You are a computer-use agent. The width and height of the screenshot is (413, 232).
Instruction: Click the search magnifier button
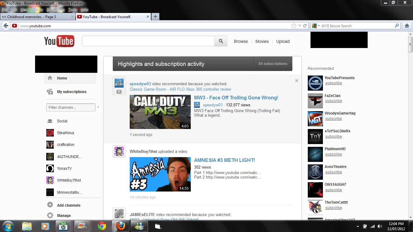(221, 41)
